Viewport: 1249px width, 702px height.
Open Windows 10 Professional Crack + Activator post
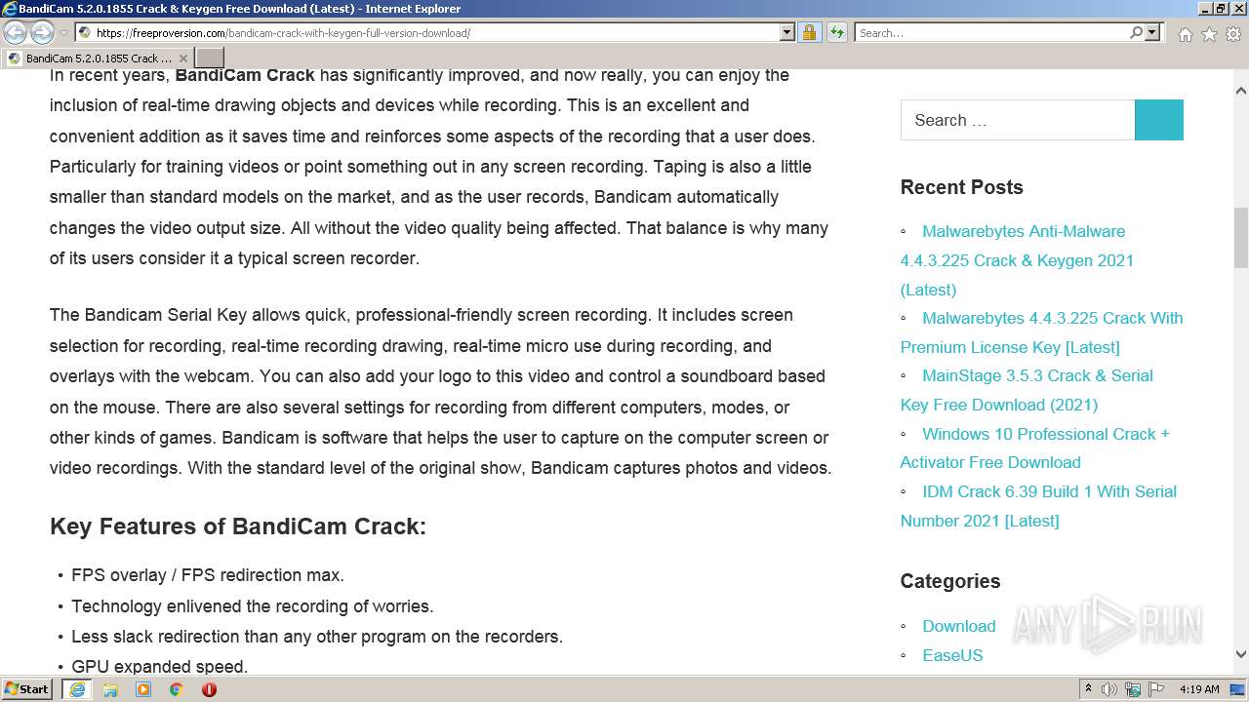coord(1034,448)
